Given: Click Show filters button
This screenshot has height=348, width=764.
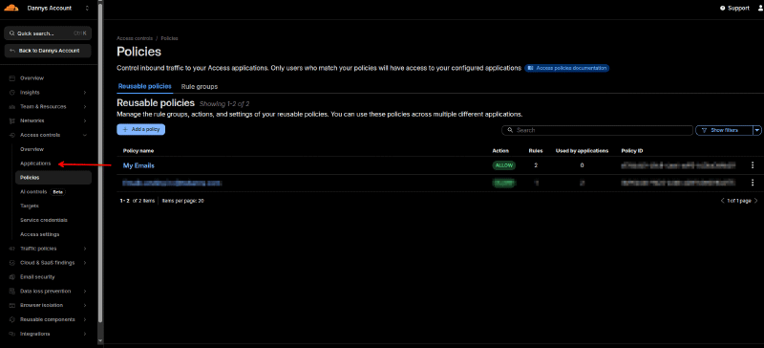Looking at the screenshot, I should point(724,130).
